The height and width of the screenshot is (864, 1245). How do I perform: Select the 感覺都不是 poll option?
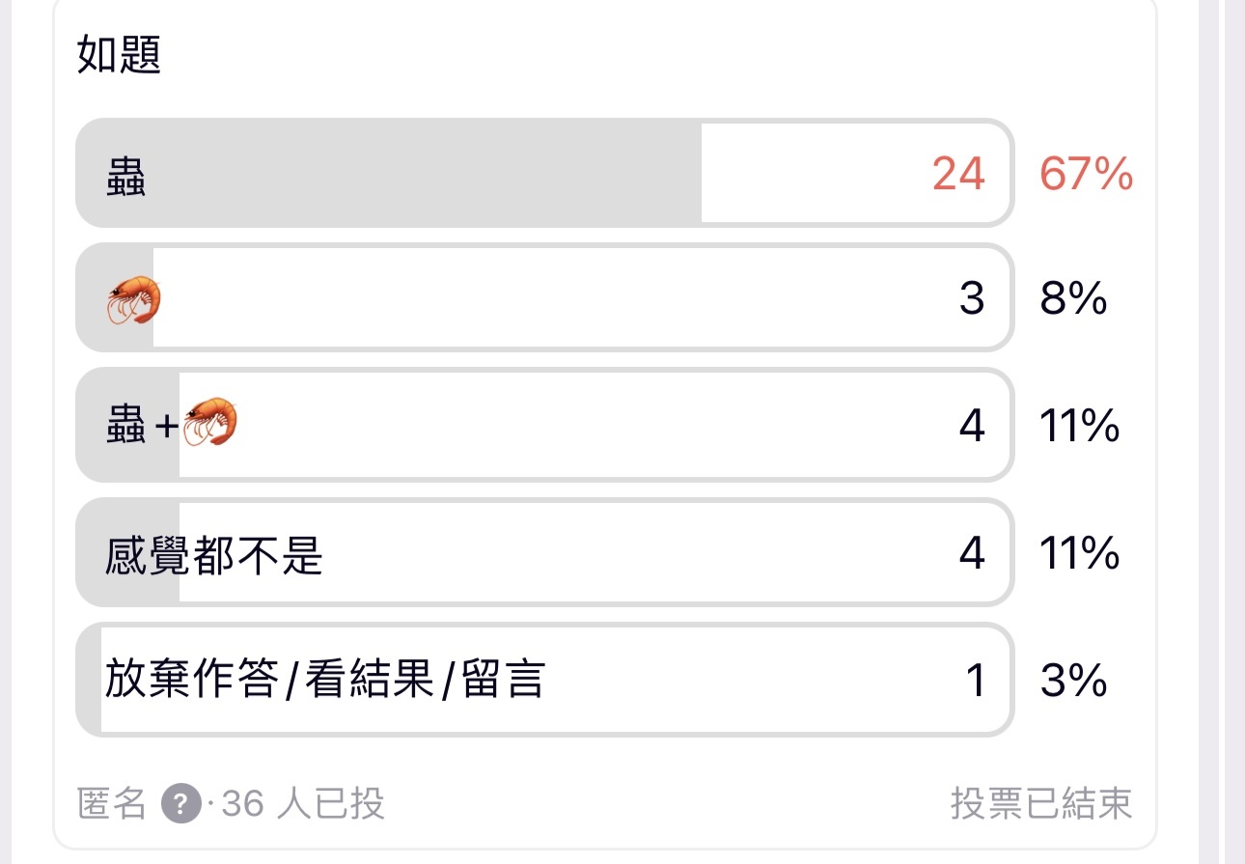point(545,552)
